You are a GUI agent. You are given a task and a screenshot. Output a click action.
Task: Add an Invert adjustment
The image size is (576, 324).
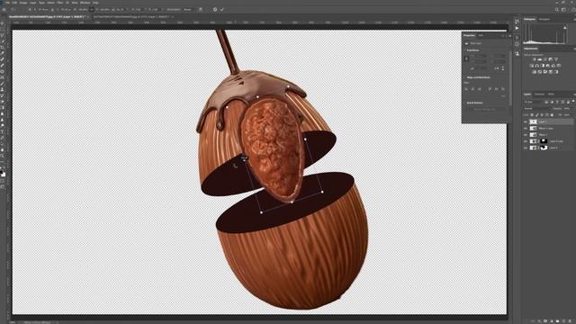pos(535,72)
